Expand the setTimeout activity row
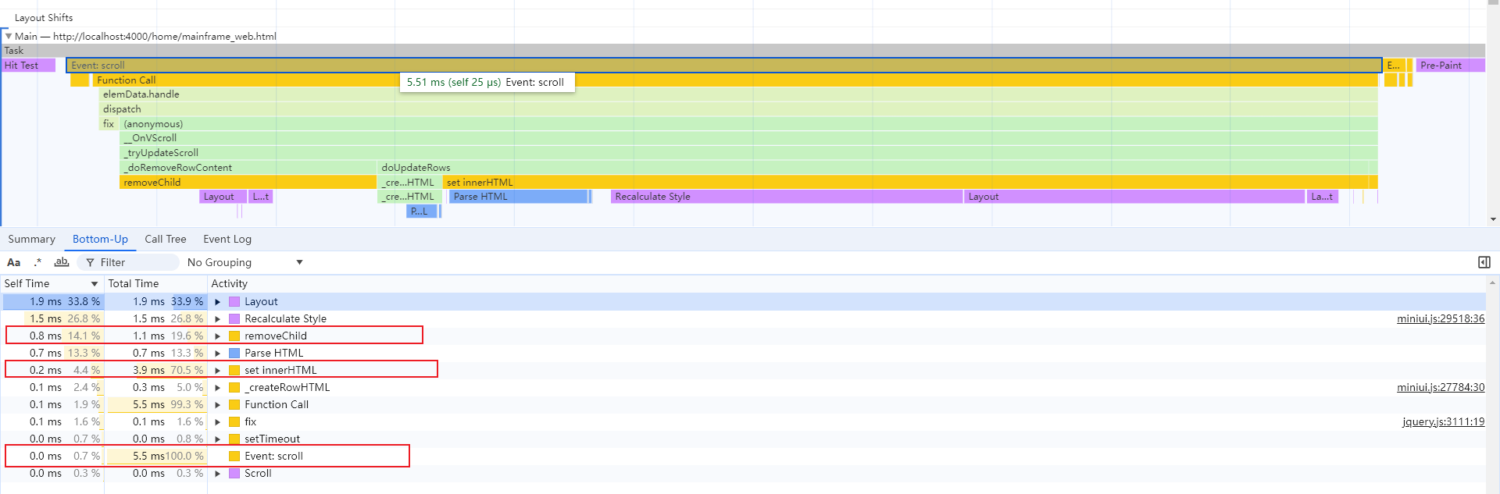Viewport: 1500px width, 494px height. tap(218, 439)
